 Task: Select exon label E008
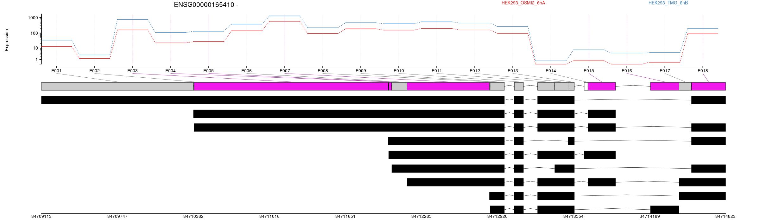click(323, 71)
